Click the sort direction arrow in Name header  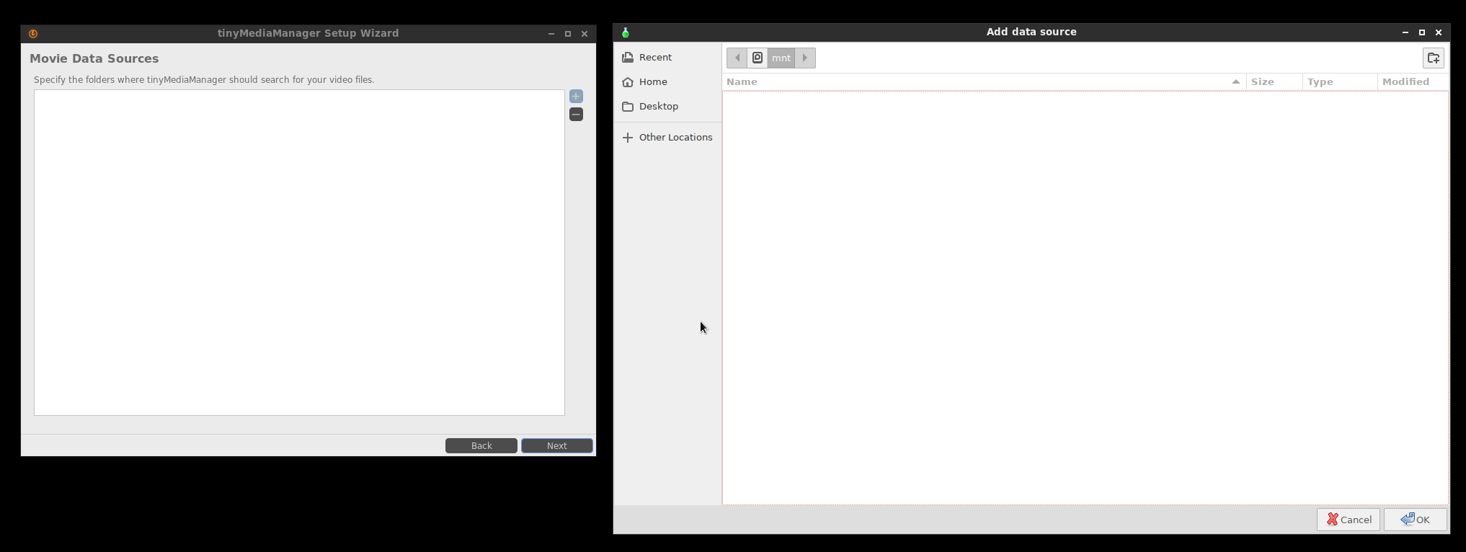1235,82
